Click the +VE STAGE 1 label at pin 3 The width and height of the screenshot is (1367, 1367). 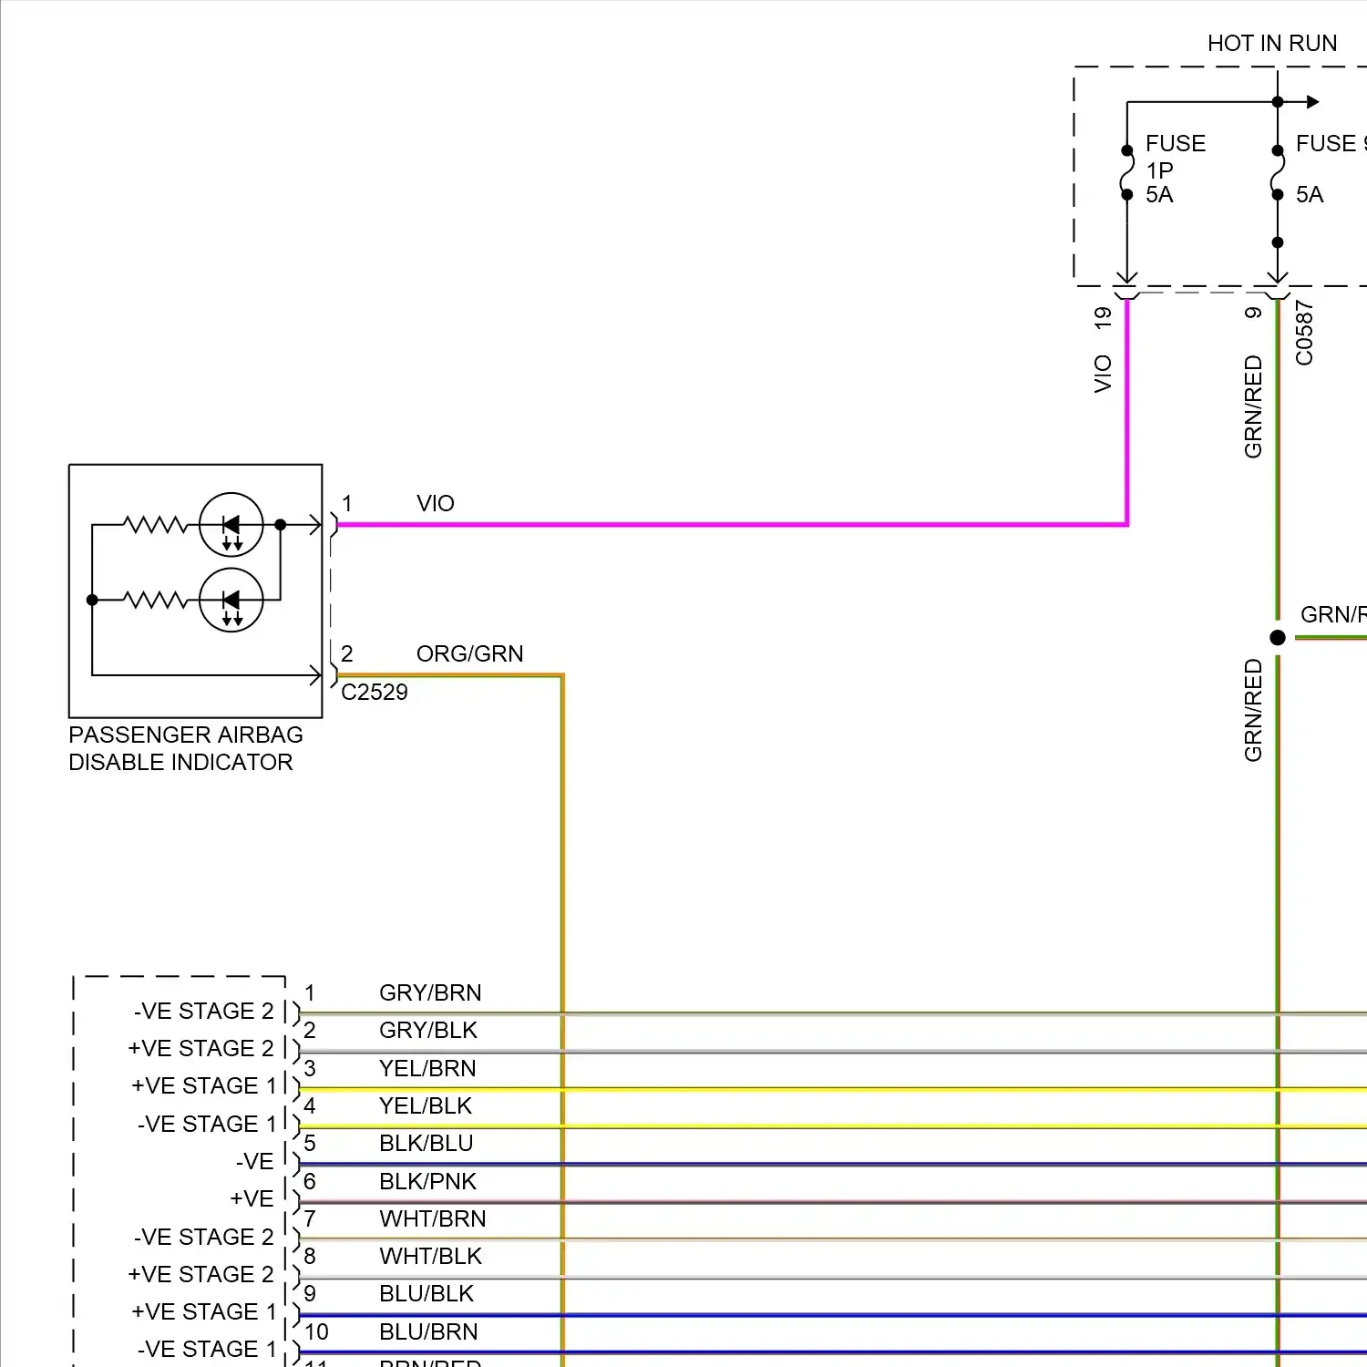tap(204, 1085)
